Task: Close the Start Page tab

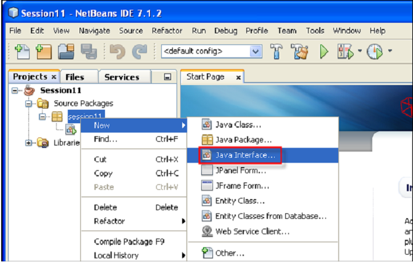Action: pos(238,77)
